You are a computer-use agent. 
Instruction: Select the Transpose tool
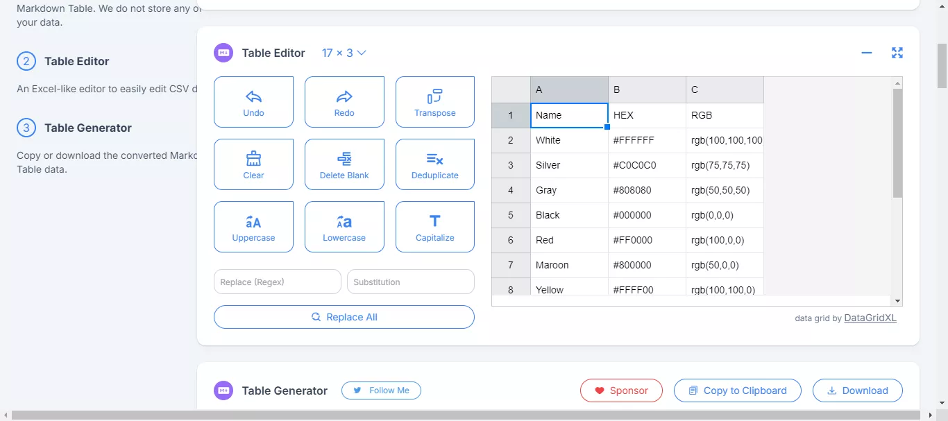435,101
